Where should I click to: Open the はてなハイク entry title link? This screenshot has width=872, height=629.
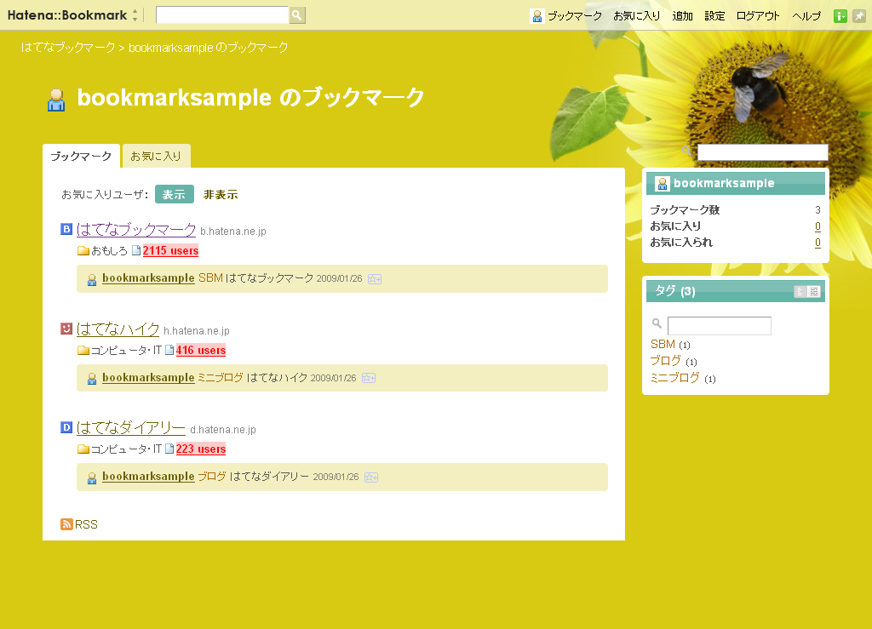tap(118, 329)
